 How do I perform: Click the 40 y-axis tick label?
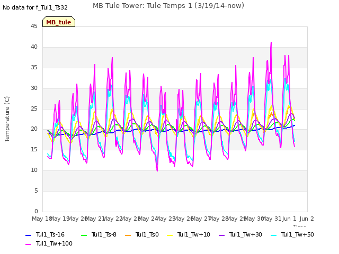pyautogui.click(x=34, y=47)
